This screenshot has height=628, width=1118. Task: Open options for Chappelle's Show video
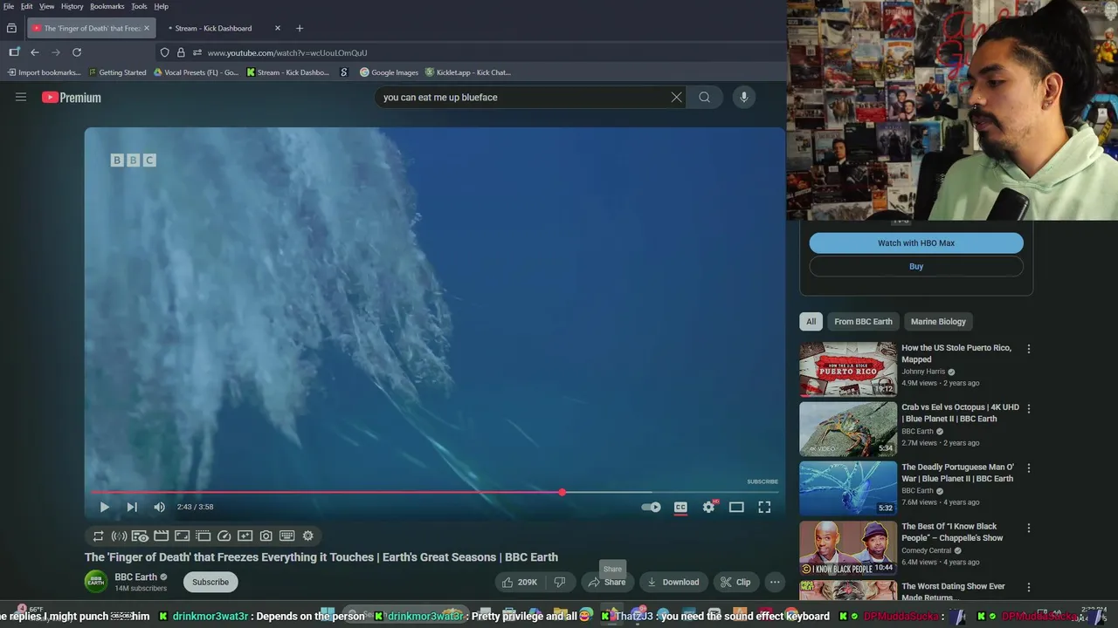tap(1028, 528)
